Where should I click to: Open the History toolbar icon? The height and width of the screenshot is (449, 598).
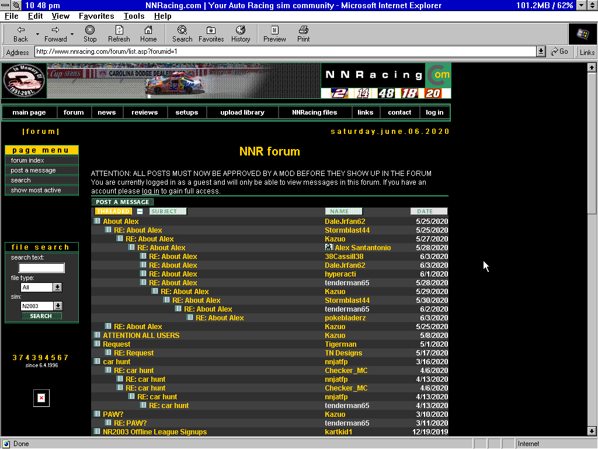(241, 34)
